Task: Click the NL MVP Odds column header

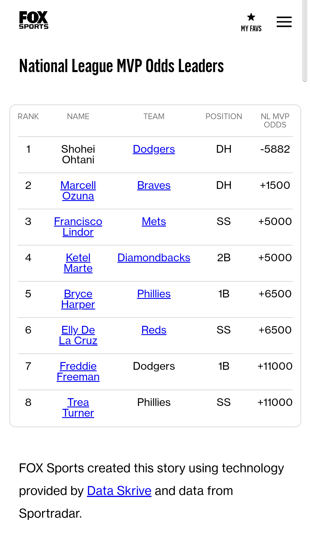Action: click(x=275, y=121)
